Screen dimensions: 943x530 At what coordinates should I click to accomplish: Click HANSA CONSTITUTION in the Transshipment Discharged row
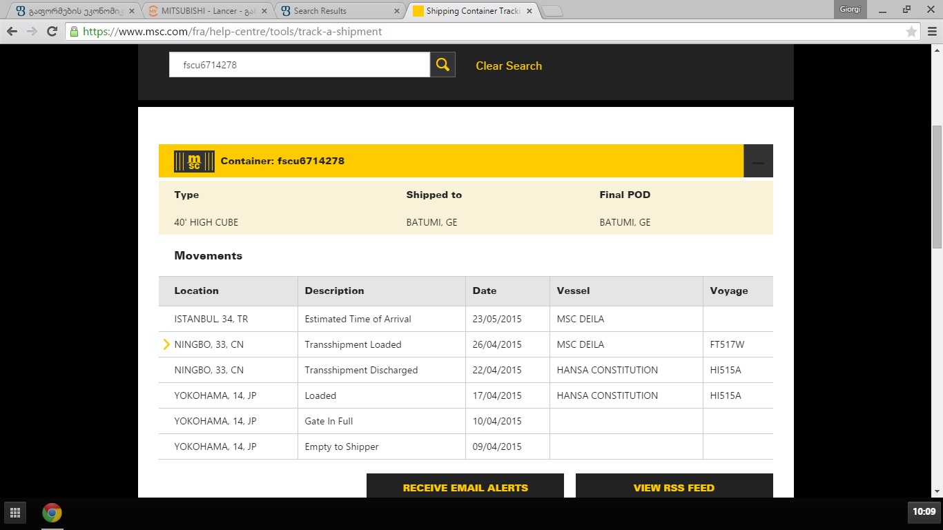point(607,370)
